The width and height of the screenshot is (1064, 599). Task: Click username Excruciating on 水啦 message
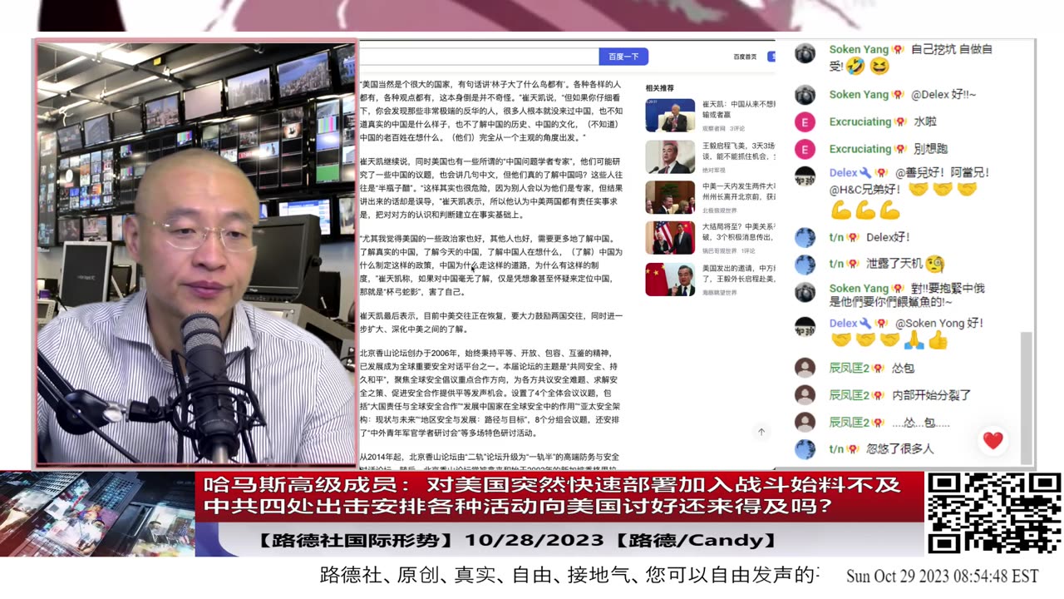coord(860,121)
